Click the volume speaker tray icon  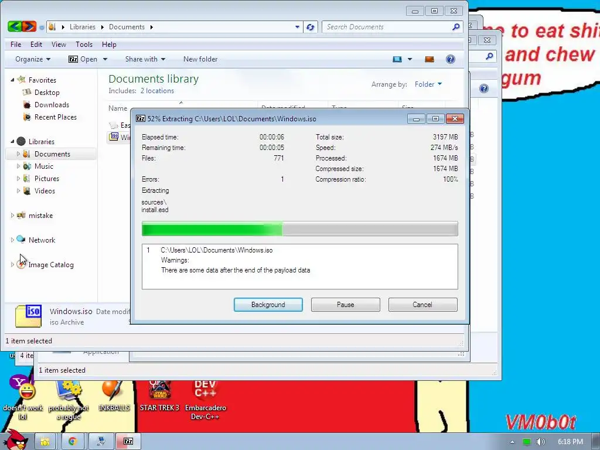(540, 442)
